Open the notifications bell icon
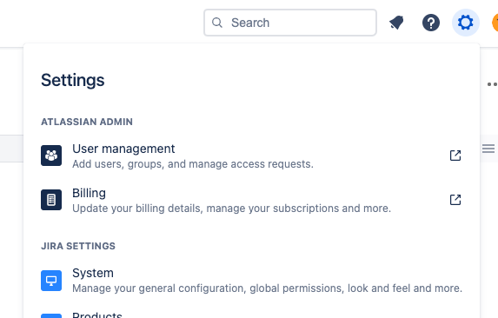Viewport: 498px width, 318px height. point(396,23)
